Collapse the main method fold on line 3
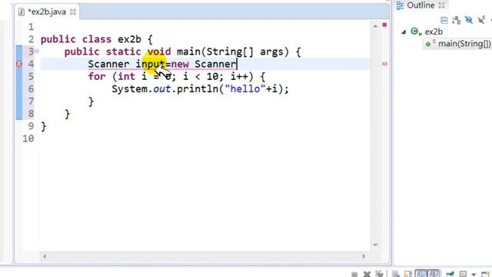The image size is (492, 277). point(37,52)
